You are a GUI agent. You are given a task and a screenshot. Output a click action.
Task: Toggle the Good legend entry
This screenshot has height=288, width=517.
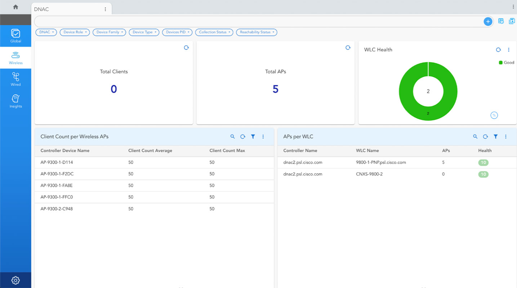[x=506, y=63]
